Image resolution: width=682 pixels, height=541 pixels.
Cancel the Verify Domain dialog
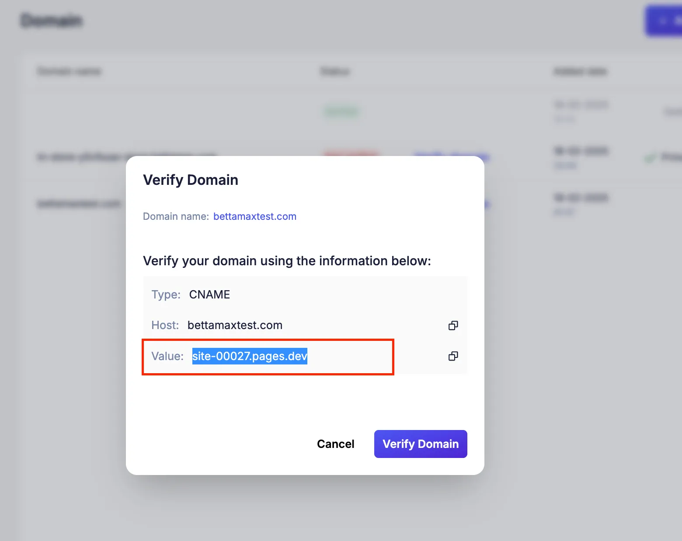(x=335, y=444)
